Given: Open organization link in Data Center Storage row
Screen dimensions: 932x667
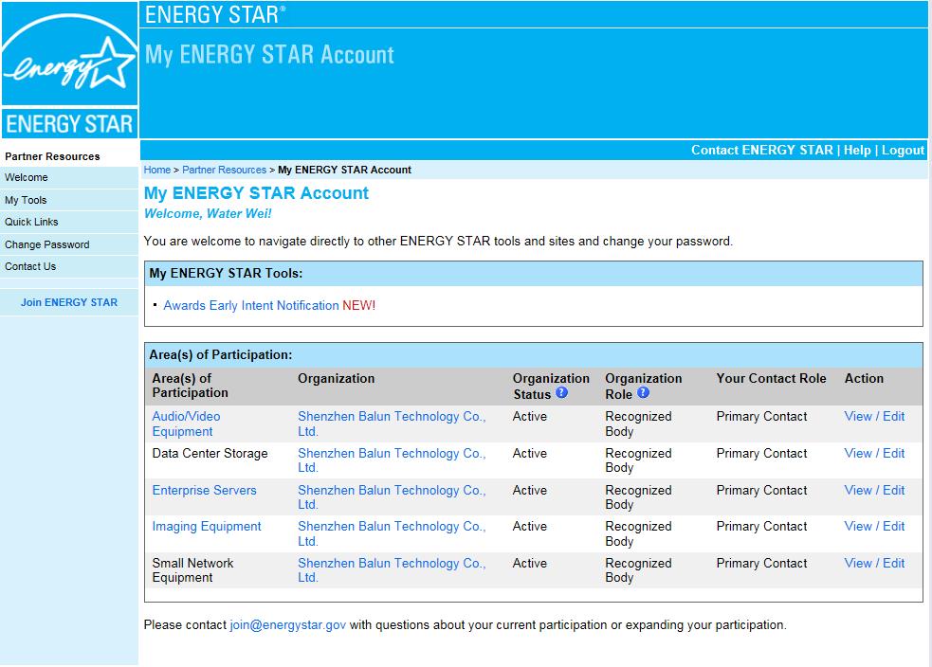Looking at the screenshot, I should [x=392, y=460].
